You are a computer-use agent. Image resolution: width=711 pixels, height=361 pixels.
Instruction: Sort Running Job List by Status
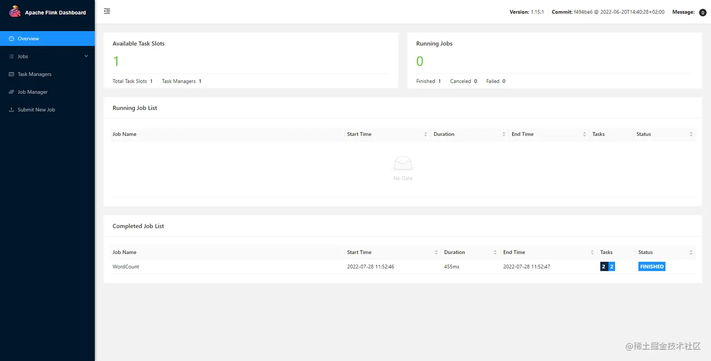[691, 134]
